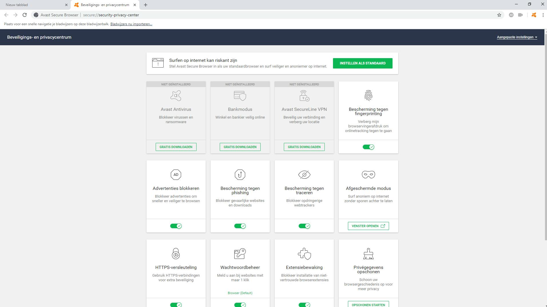Click the Avast Antivirus card icon
The image size is (547, 307).
point(176,96)
